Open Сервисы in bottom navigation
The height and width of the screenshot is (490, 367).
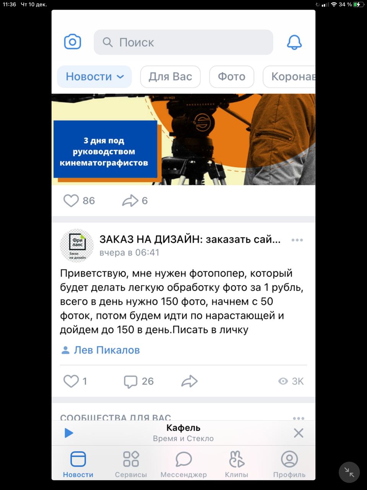tap(131, 464)
